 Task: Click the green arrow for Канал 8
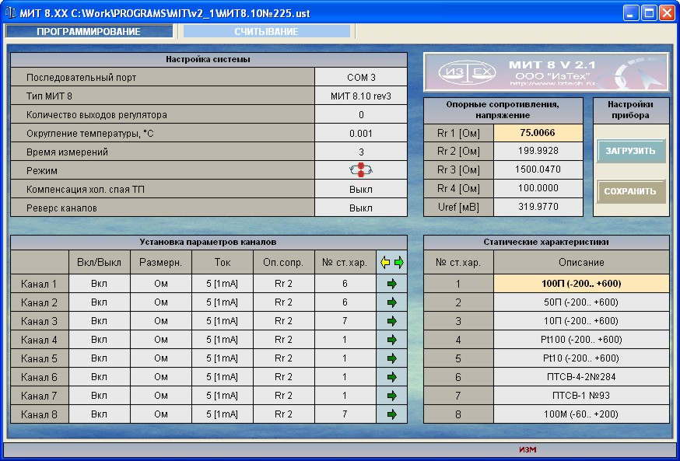(391, 414)
